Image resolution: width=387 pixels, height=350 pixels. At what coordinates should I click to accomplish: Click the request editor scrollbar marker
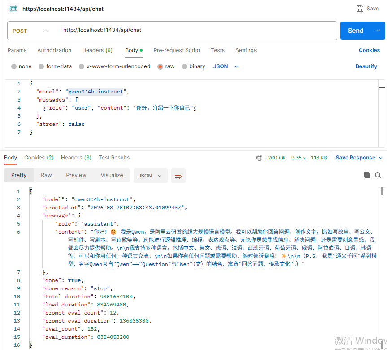coord(382,87)
